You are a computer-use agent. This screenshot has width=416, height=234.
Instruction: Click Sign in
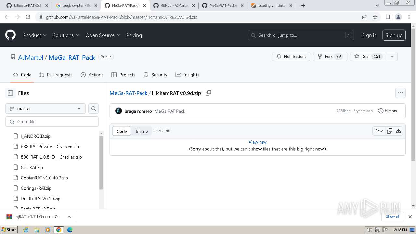click(x=370, y=35)
